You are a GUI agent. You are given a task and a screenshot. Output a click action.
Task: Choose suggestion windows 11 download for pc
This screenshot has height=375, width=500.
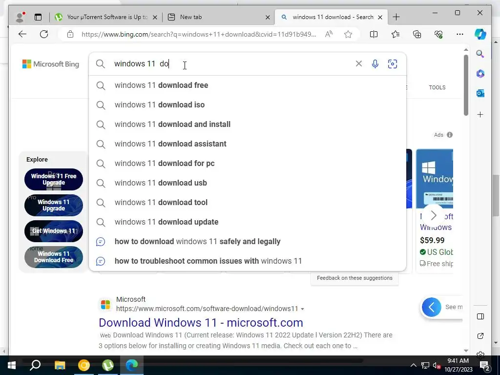coord(248,163)
